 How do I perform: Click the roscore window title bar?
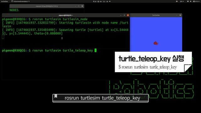click(47, 6)
